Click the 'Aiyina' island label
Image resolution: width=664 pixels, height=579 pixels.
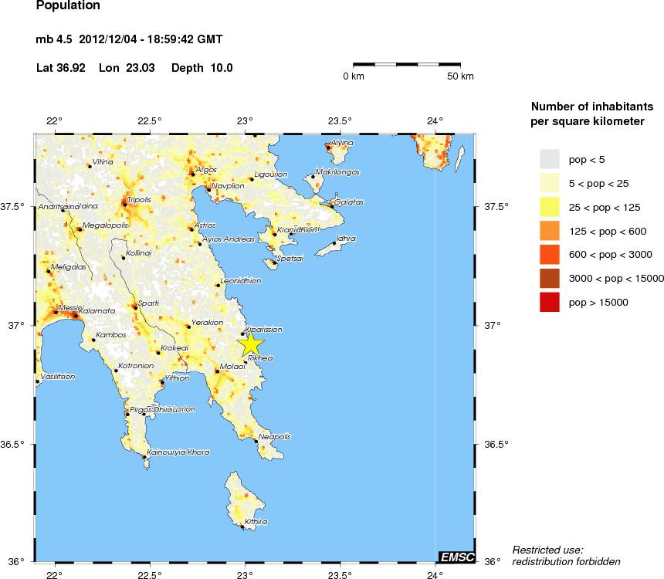point(342,143)
